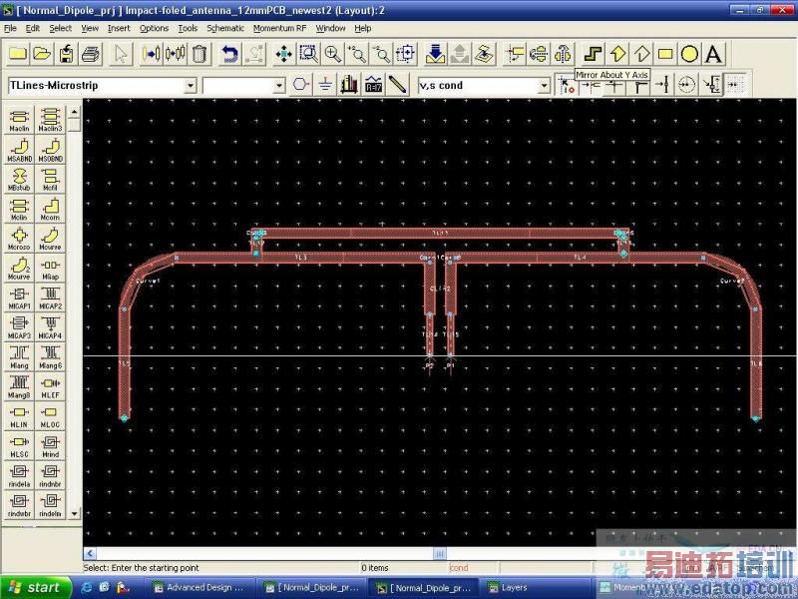Click the View All four-arrow icon
The image size is (798, 599).
click(283, 54)
